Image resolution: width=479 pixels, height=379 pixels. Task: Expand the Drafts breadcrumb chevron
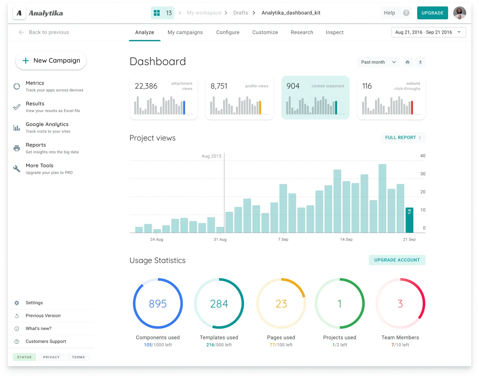[254, 13]
